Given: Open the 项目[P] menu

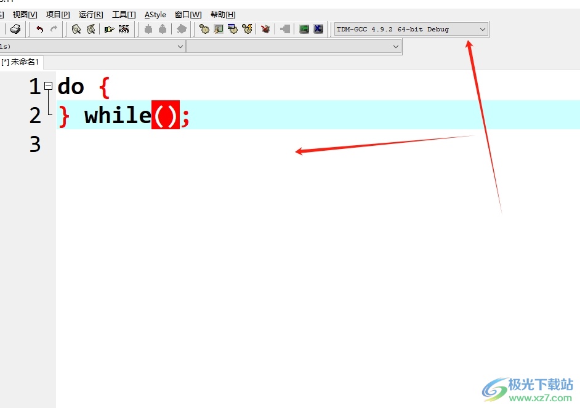Looking at the screenshot, I should tap(58, 14).
